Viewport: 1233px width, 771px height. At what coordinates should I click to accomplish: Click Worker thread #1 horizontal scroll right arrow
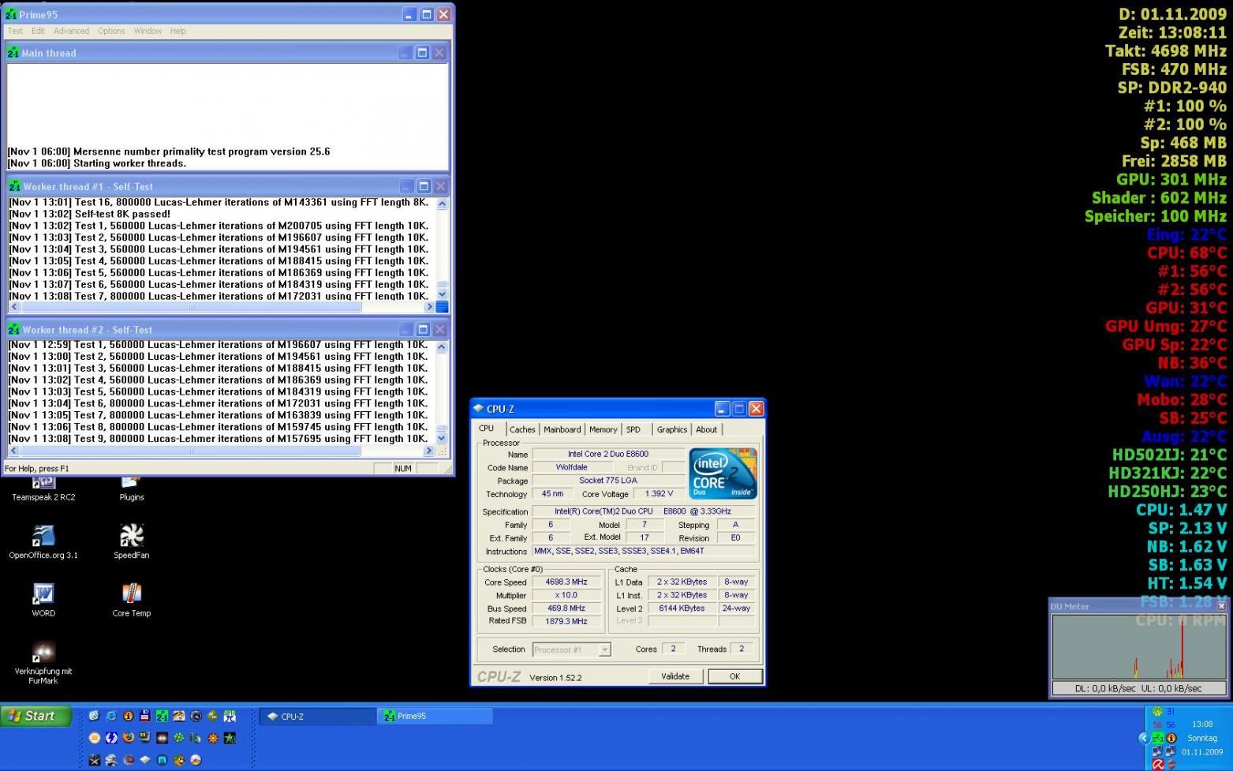[429, 306]
